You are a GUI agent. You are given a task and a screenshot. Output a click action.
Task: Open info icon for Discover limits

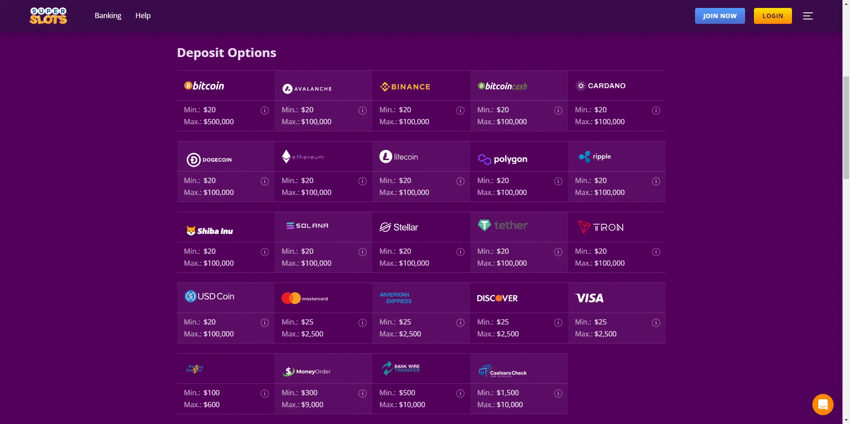pos(558,323)
